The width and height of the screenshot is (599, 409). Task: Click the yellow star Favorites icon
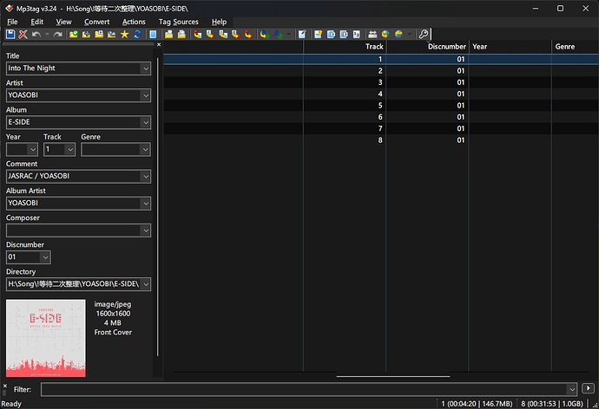[x=124, y=35]
